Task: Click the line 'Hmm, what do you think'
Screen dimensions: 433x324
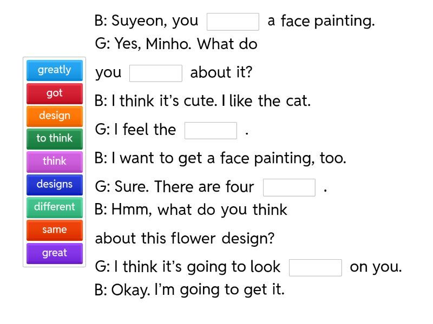Action: point(191,210)
